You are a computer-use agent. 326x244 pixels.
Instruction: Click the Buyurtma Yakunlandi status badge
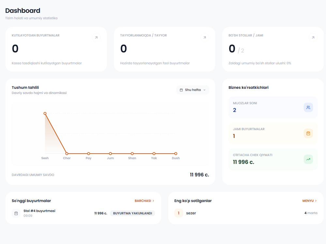tap(132, 213)
